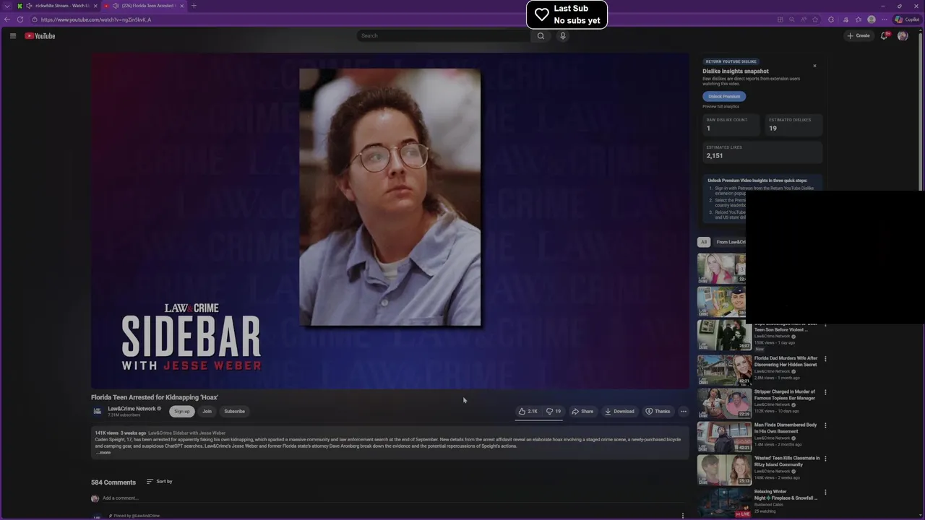The height and width of the screenshot is (520, 925).
Task: Open a new browser tab
Action: click(194, 6)
